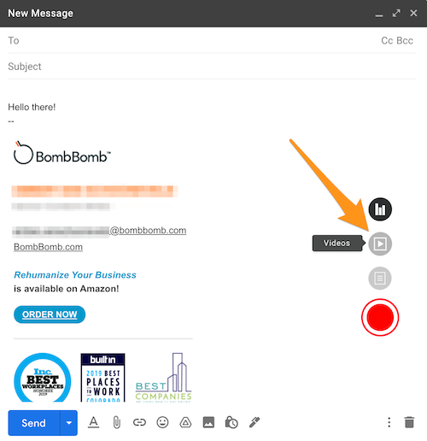This screenshot has height=441, width=427.
Task: Start recording with the red record button
Action: point(380,317)
